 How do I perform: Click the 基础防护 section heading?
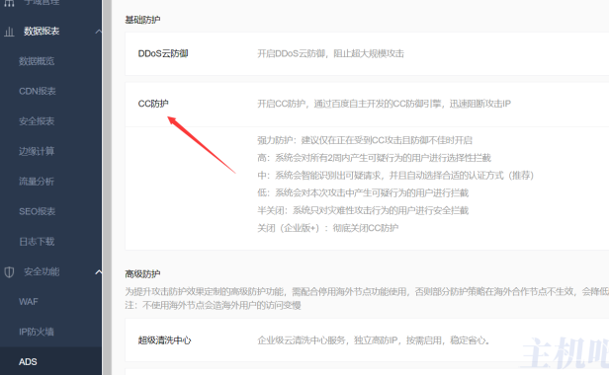pyautogui.click(x=142, y=20)
